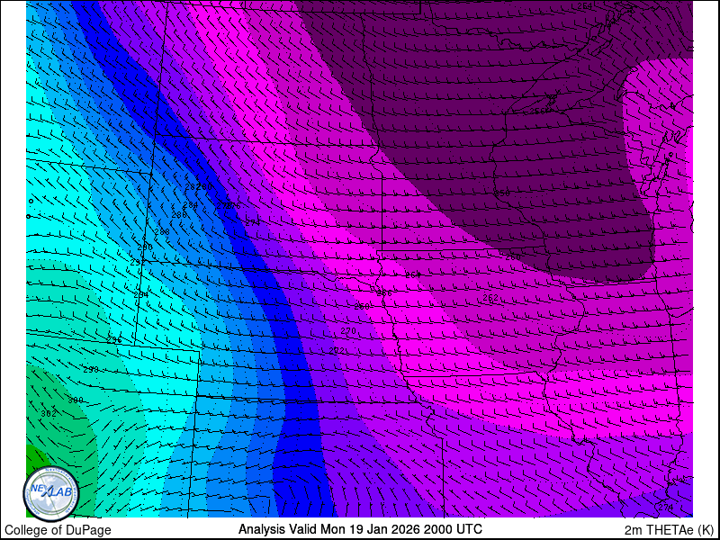This screenshot has width=720, height=540.
Task: Click the 296 contour label
Action: [114, 340]
